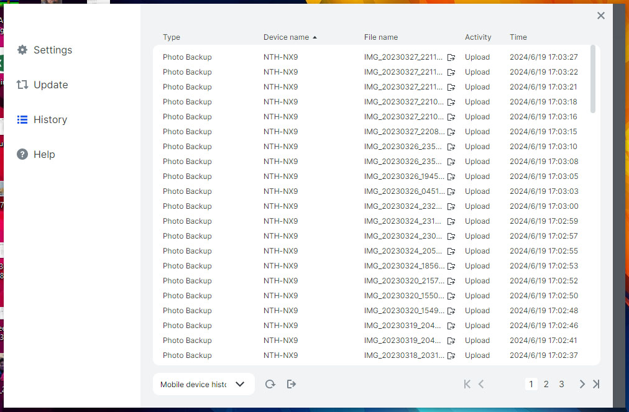Jump to the first page of history
629x412 pixels.
tap(467, 384)
